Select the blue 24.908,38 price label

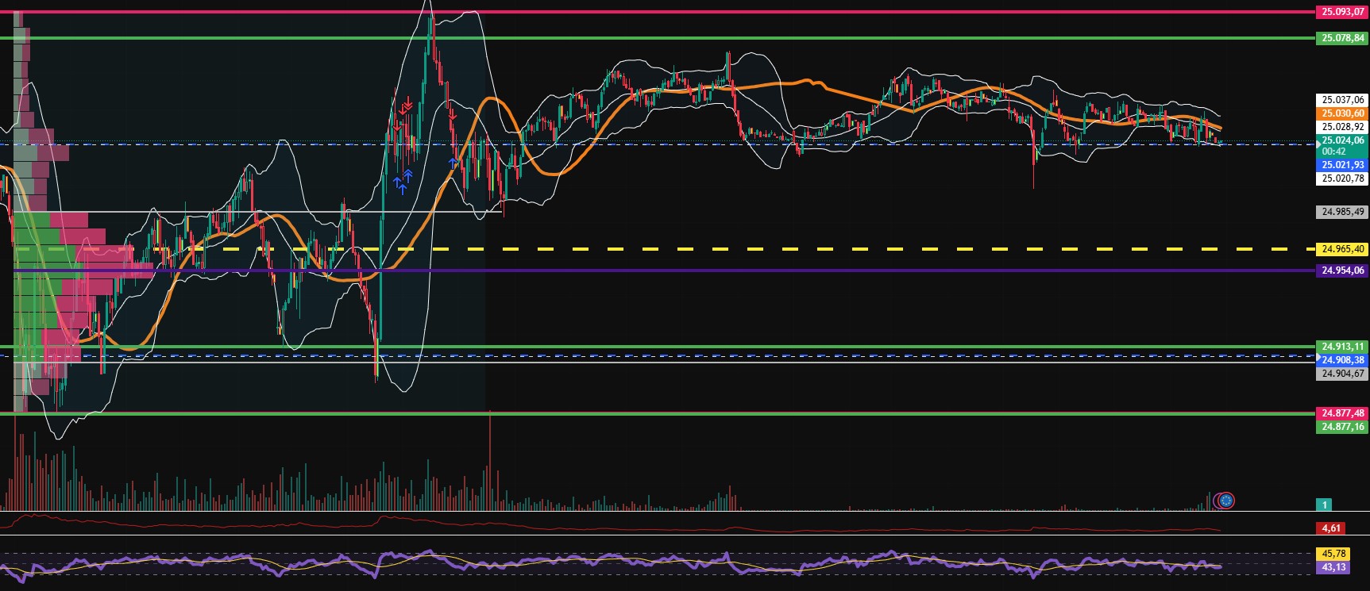(1342, 360)
